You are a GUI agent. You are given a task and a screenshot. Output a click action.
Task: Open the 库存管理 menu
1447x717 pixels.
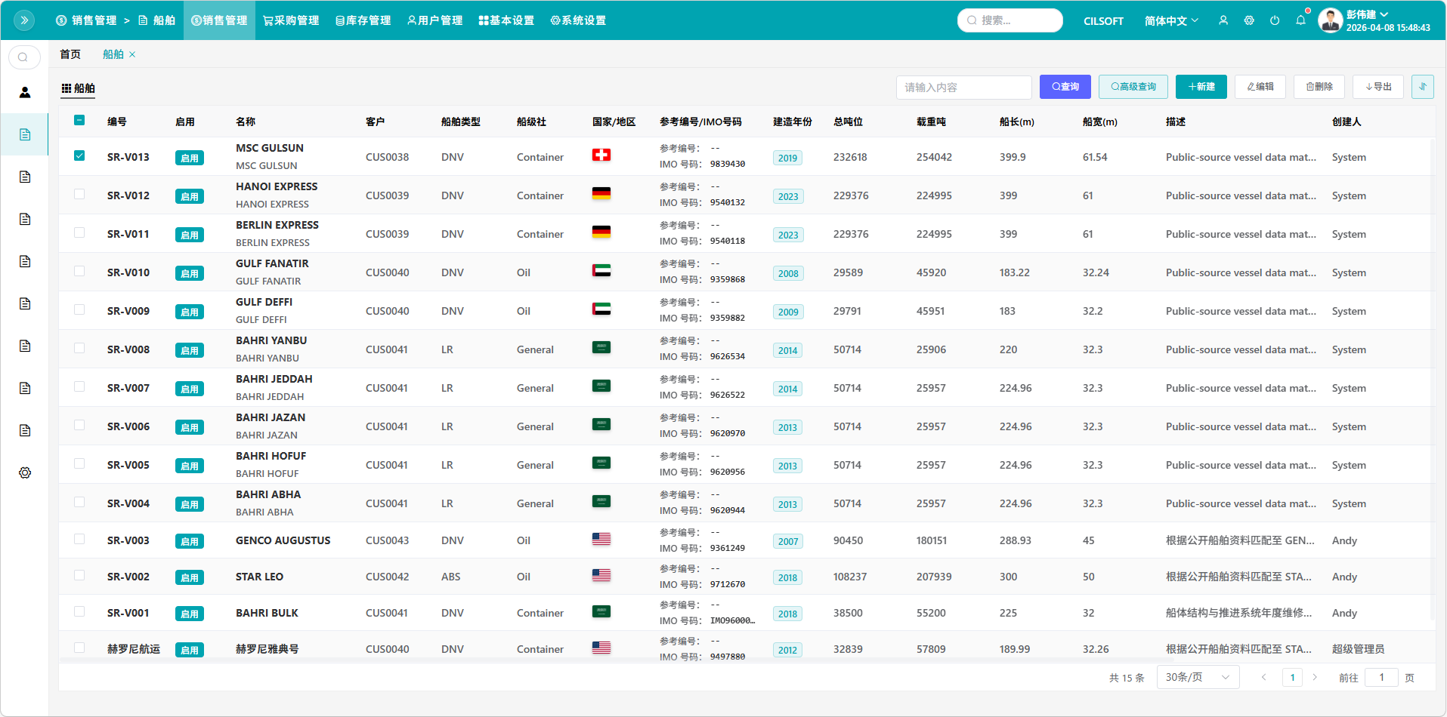click(363, 20)
